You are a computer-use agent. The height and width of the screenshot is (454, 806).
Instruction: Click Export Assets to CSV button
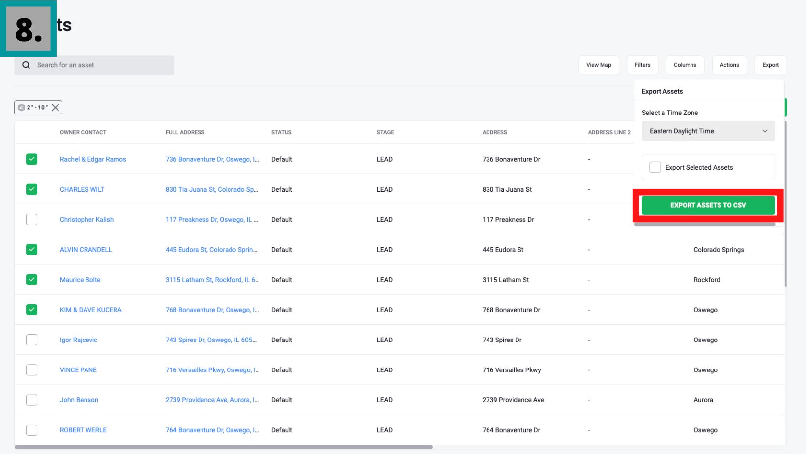coord(708,205)
